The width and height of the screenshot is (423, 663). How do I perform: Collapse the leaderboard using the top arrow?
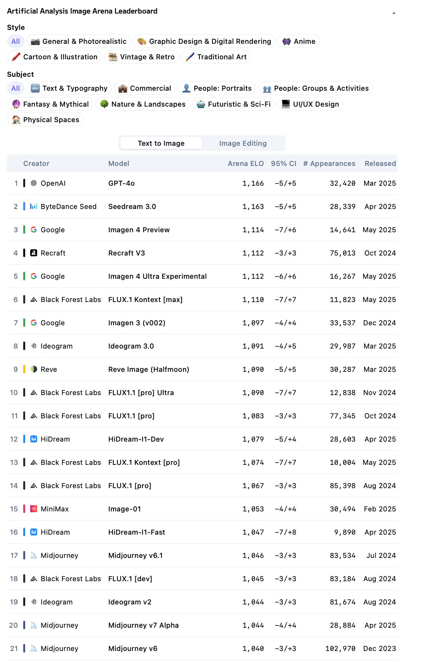pos(394,13)
